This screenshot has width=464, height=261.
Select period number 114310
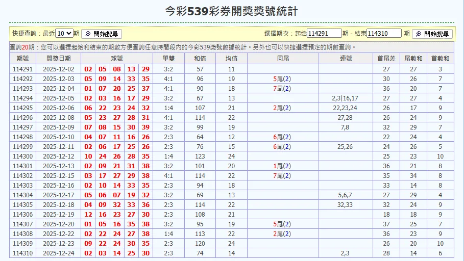23,253
